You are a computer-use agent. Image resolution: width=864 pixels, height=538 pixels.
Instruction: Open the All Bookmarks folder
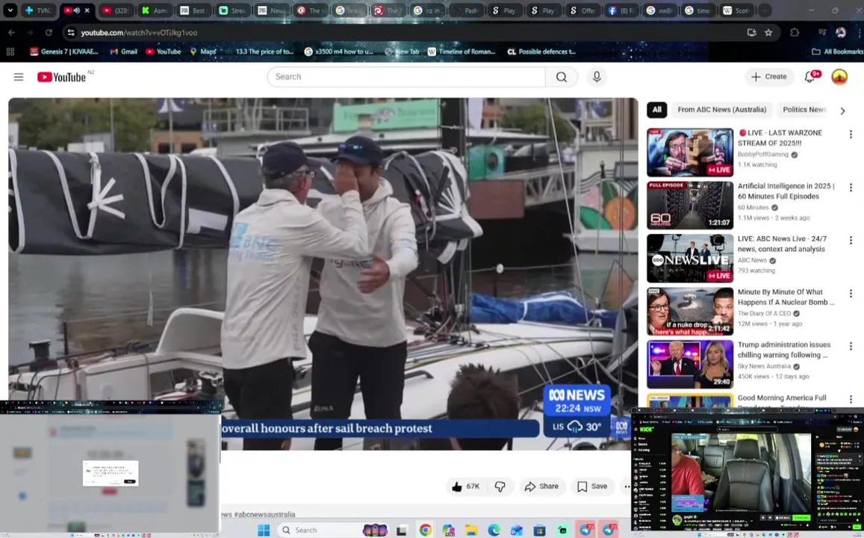(x=838, y=52)
